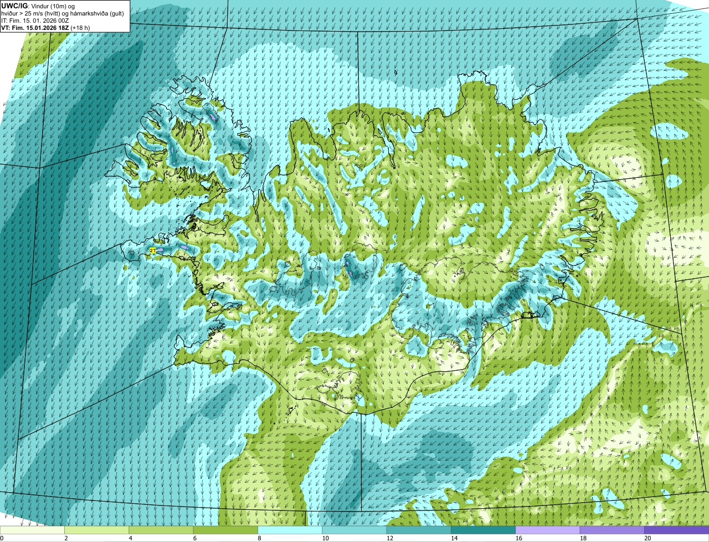Click the legend scale label '2'

pos(66,538)
